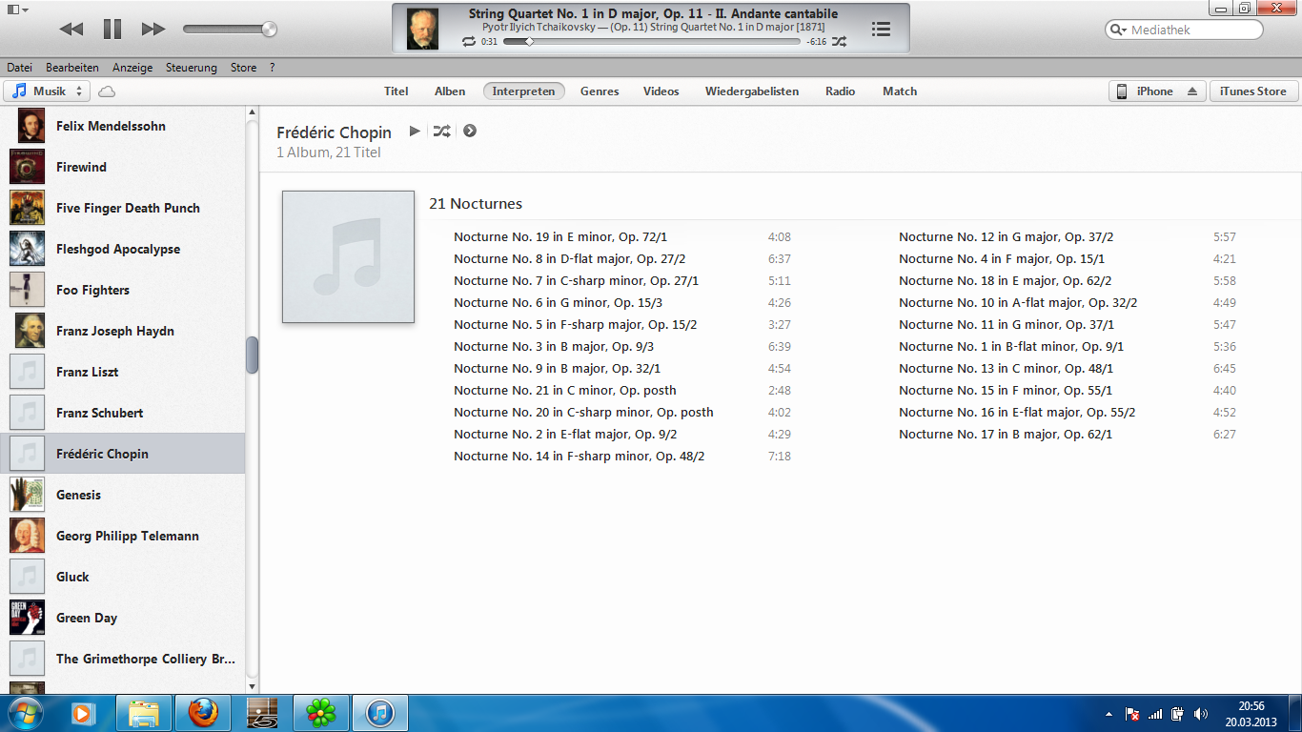1302x732 pixels.
Task: Select Foo Fighters artist
Action: [x=122, y=290]
